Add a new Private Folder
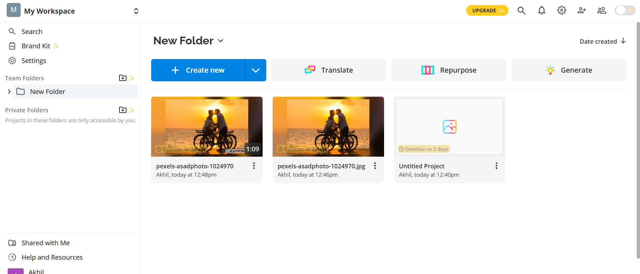Screen dimensions: 640x274 click(123, 110)
